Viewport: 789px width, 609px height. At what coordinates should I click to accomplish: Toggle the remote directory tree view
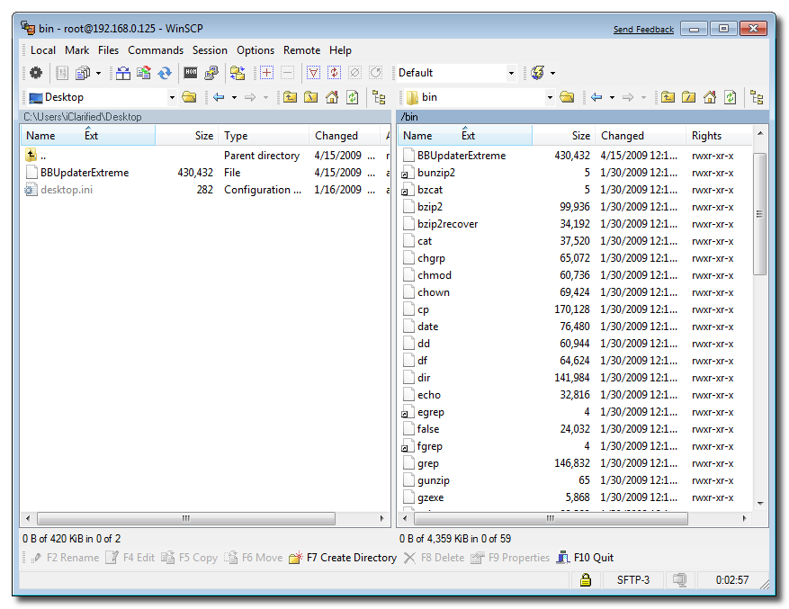point(757,97)
